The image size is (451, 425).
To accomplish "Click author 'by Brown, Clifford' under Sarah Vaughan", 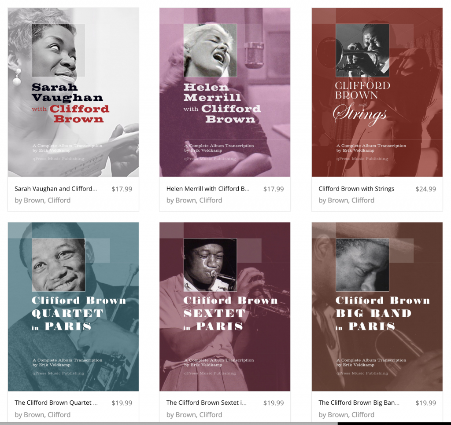I will coord(43,200).
